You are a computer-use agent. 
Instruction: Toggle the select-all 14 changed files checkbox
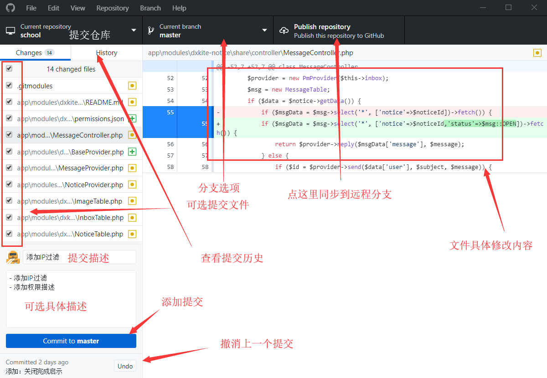(9, 69)
